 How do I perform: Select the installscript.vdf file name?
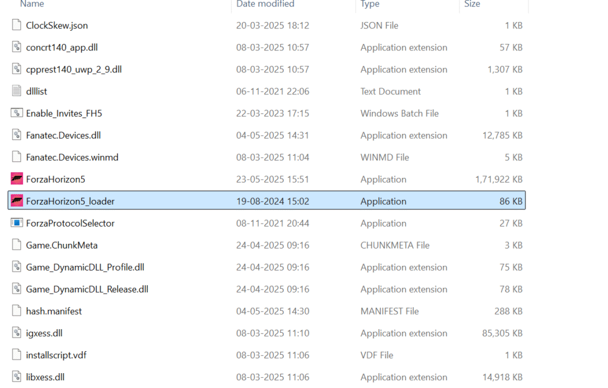point(56,355)
